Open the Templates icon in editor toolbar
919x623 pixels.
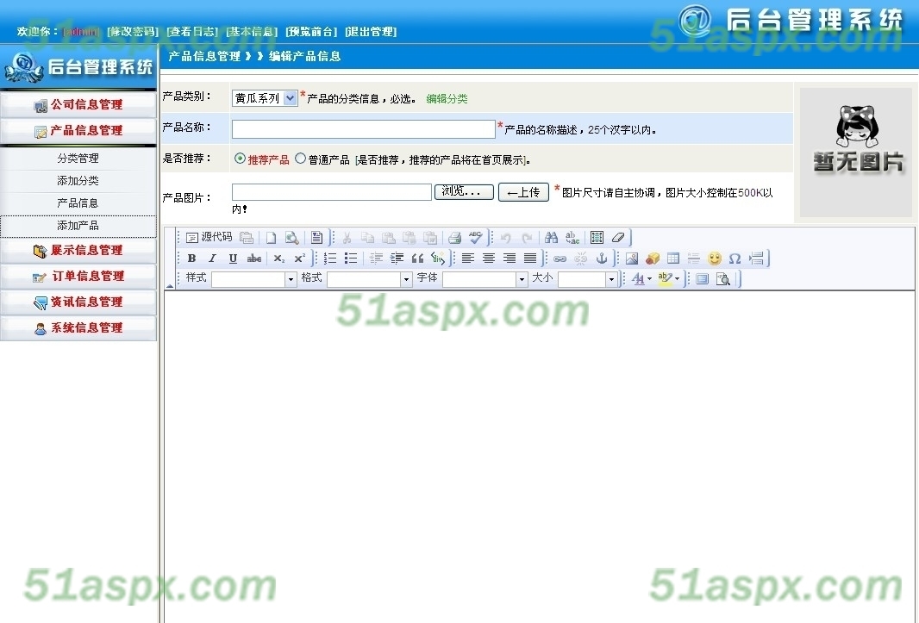coord(316,237)
